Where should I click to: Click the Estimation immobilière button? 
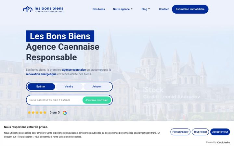tap(190, 9)
